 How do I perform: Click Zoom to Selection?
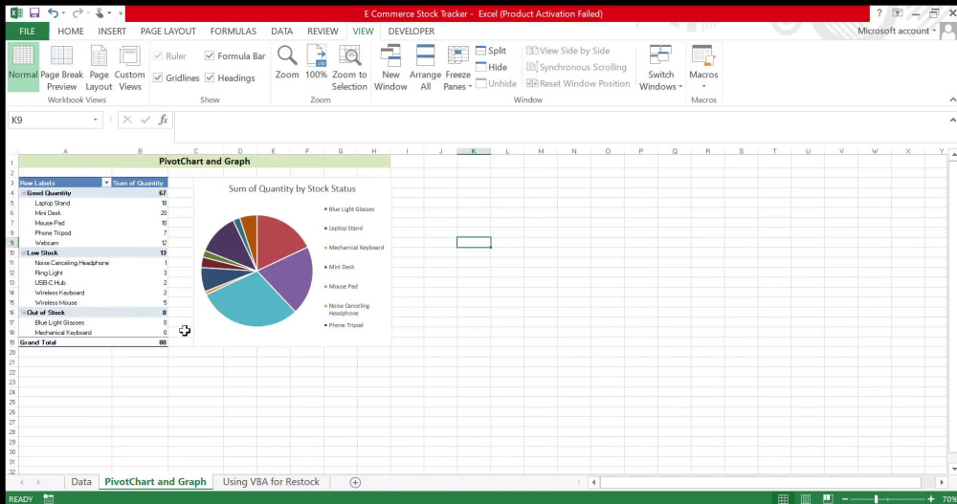[x=349, y=67]
